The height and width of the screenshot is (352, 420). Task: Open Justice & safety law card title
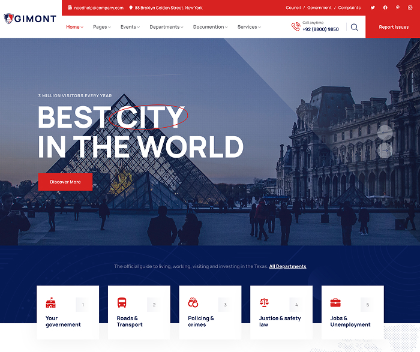tap(280, 321)
